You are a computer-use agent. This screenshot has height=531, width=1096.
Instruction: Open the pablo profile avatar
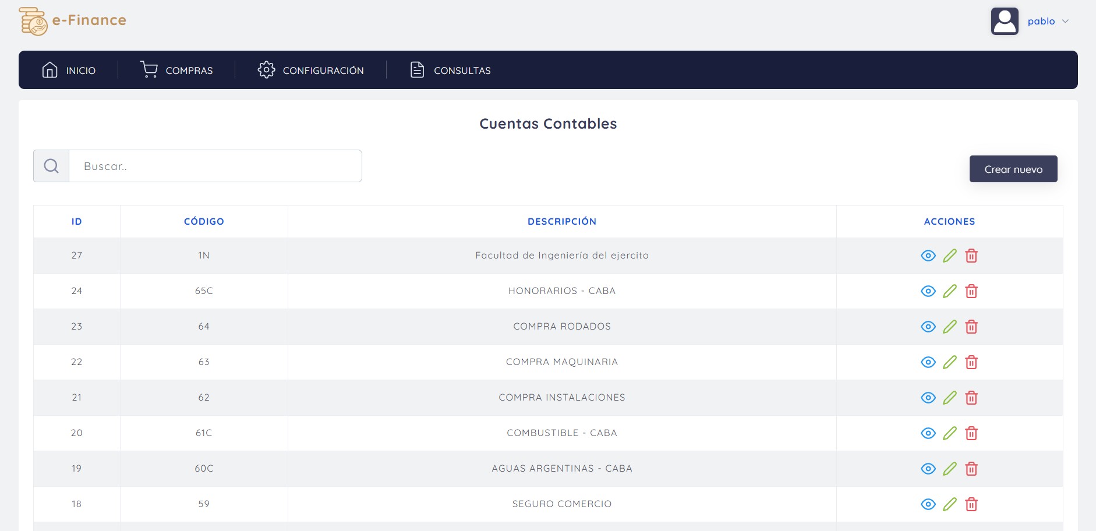1005,21
